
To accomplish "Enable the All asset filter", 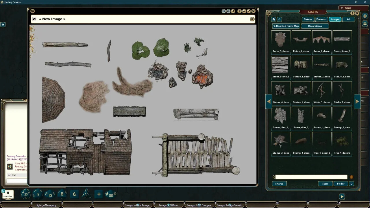I will (348, 19).
